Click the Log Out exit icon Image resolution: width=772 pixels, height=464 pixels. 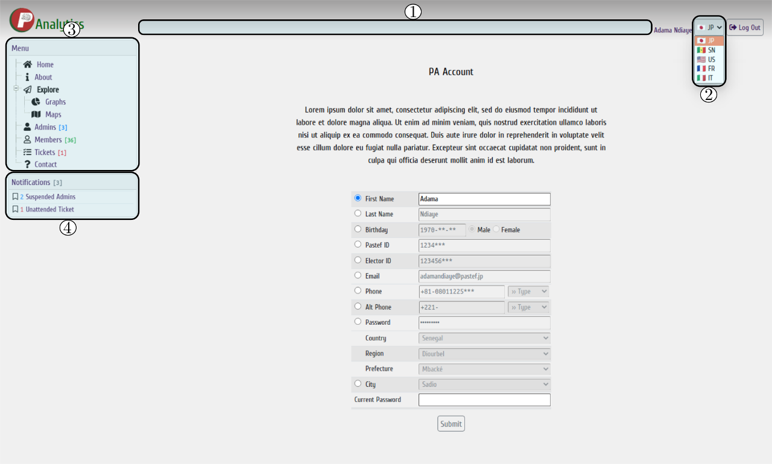pyautogui.click(x=732, y=27)
